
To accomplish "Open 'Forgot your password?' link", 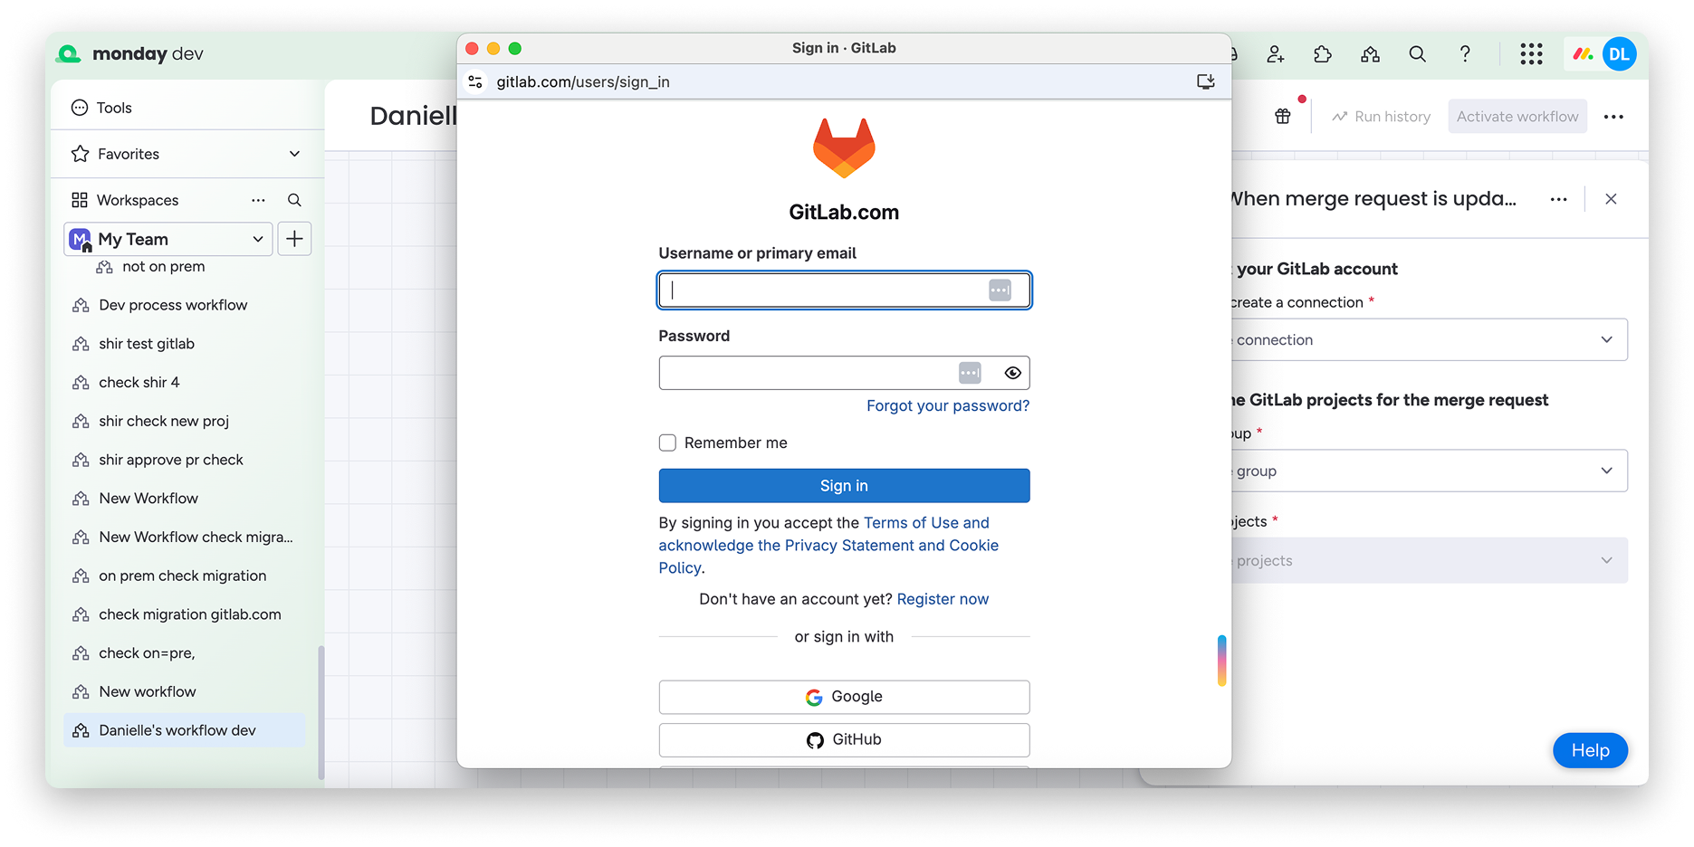I will point(948,406).
